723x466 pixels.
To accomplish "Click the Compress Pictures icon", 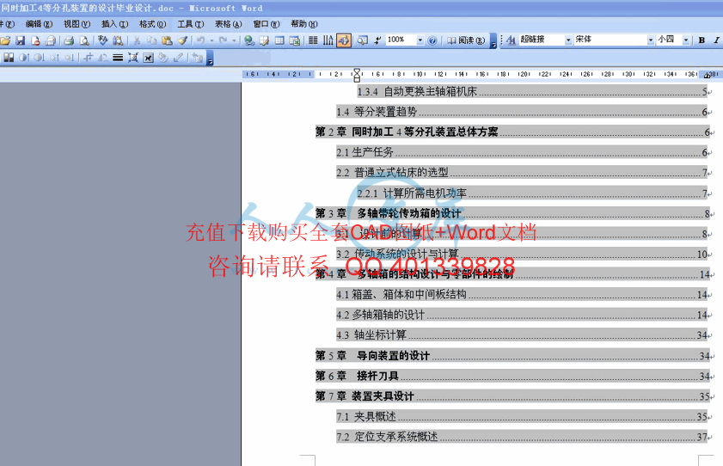I will coord(133,58).
